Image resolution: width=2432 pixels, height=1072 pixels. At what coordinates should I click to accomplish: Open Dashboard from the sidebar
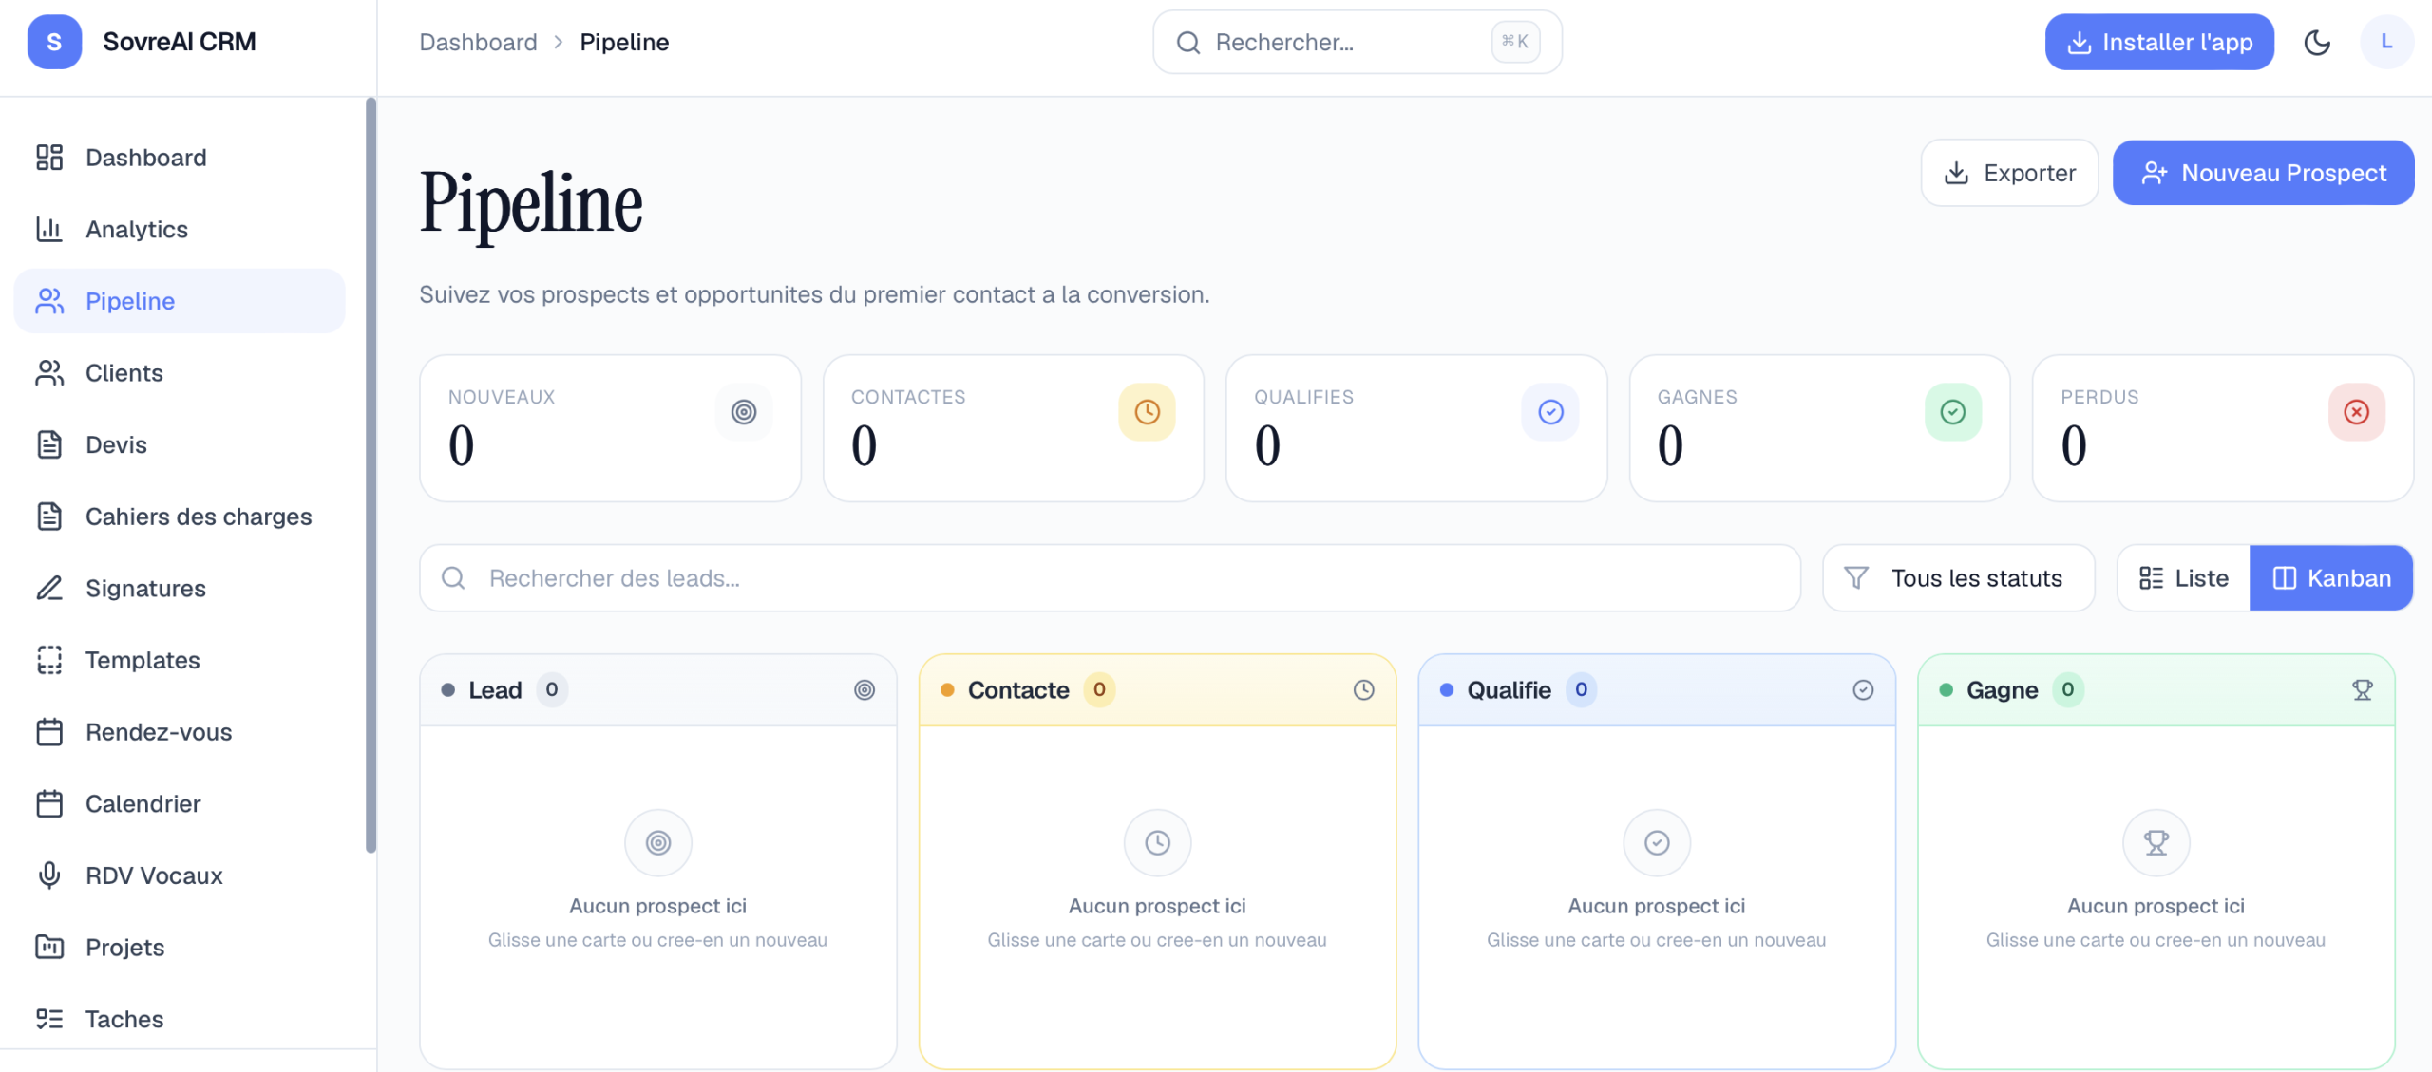coord(180,158)
